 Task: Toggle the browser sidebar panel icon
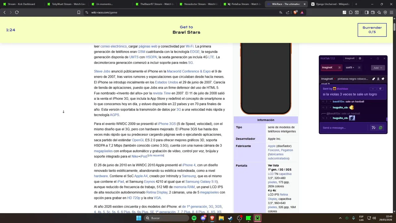[x=367, y=12]
